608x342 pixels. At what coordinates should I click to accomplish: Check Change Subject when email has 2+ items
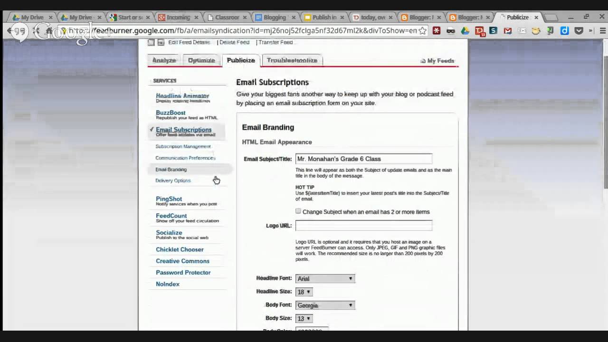coord(298,211)
